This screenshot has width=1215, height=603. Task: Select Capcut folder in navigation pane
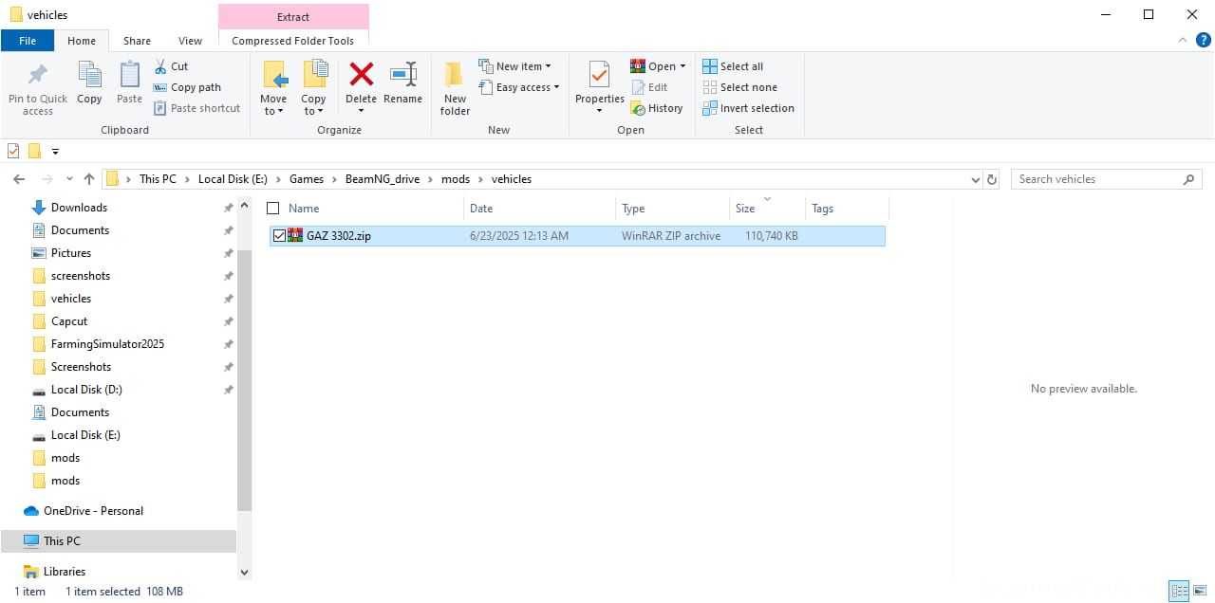coord(69,321)
